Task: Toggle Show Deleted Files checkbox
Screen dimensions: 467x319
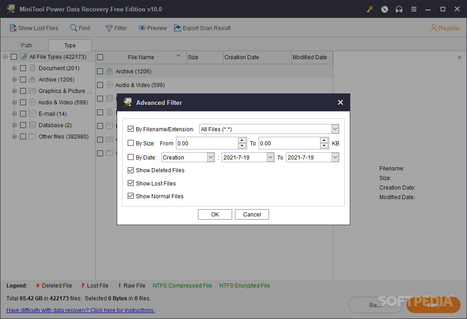Action: tap(130, 170)
